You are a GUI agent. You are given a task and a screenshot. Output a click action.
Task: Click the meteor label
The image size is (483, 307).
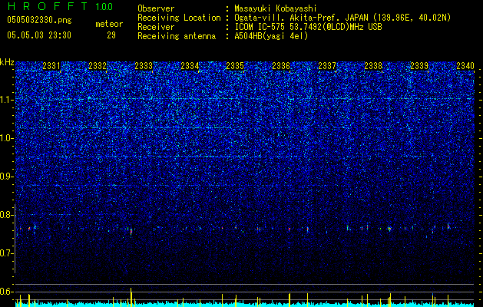tap(109, 24)
